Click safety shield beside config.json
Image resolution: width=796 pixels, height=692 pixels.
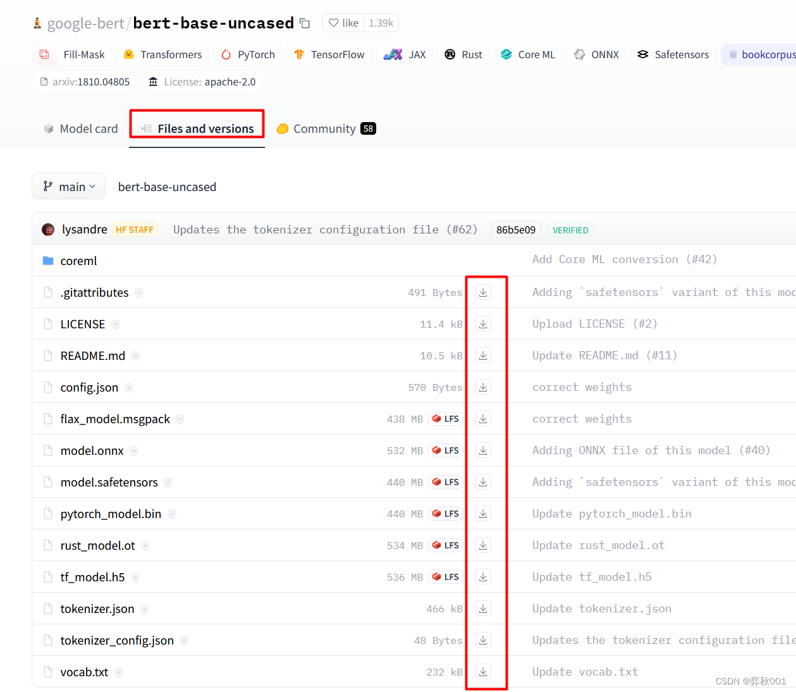[x=129, y=387]
